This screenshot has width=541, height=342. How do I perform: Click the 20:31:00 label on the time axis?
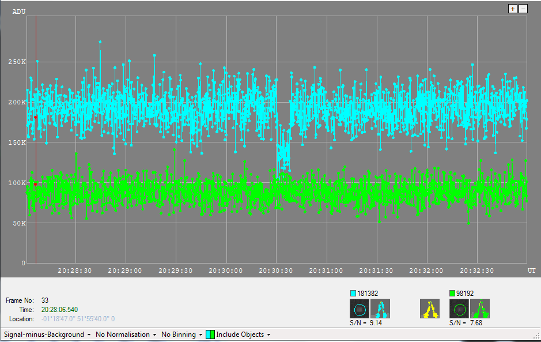326,270
